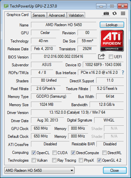Click the Bus Interface question mark icon
The height and width of the screenshot is (178, 131).
point(123,73)
